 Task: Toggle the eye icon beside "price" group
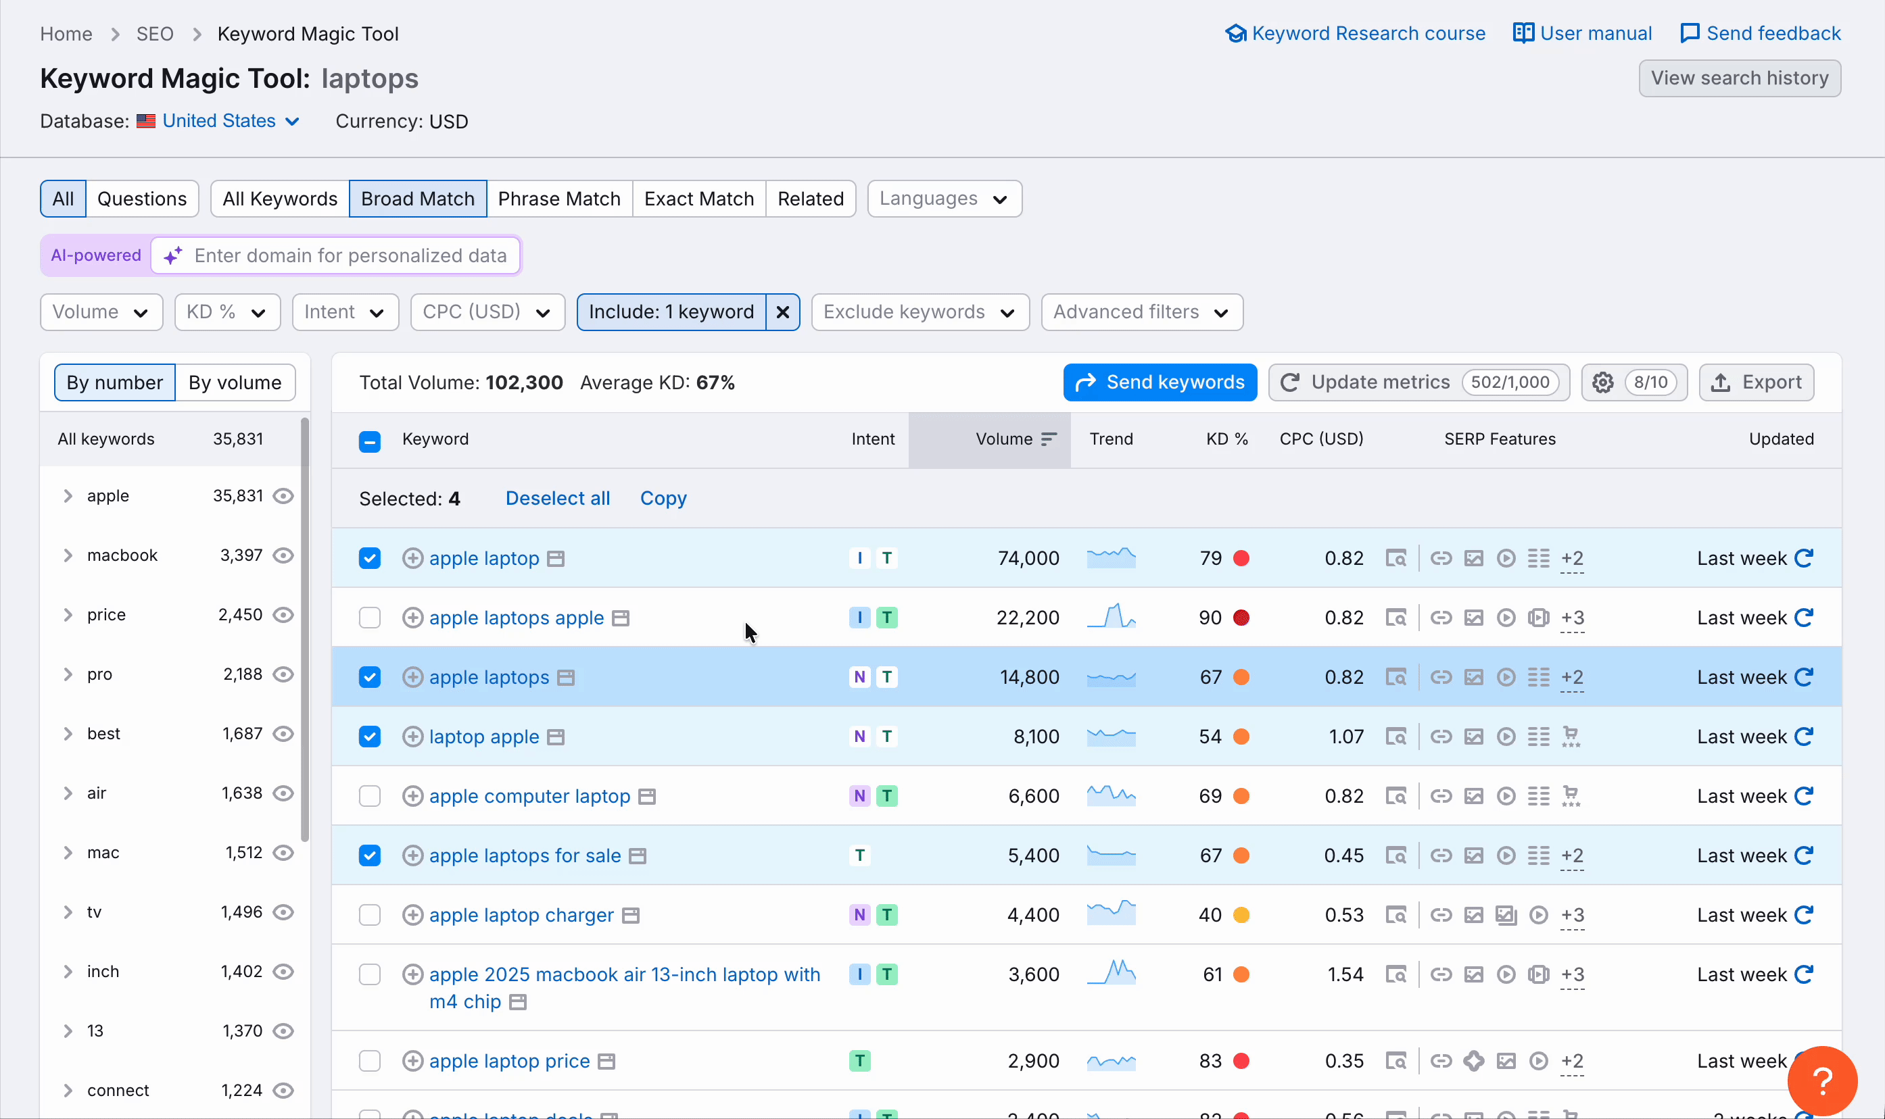coord(283,614)
